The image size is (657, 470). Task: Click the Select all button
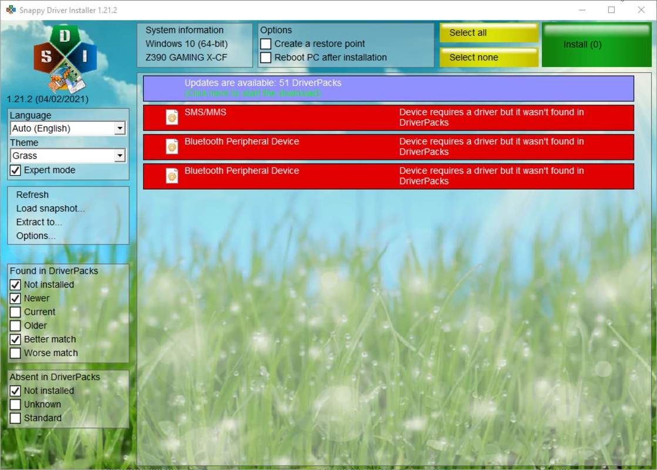[x=488, y=33]
